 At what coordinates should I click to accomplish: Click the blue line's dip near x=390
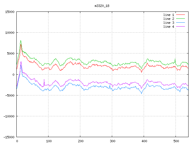click(141, 93)
